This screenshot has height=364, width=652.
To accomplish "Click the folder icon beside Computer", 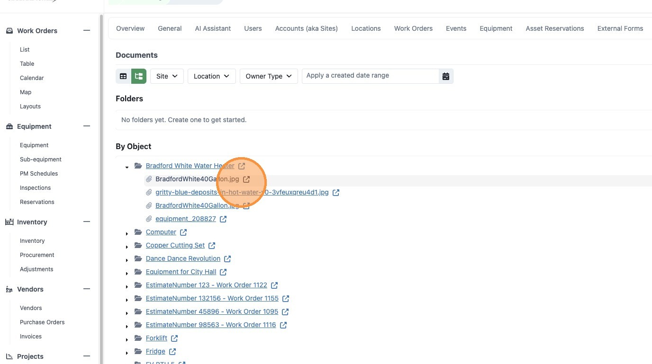I will pos(138,232).
